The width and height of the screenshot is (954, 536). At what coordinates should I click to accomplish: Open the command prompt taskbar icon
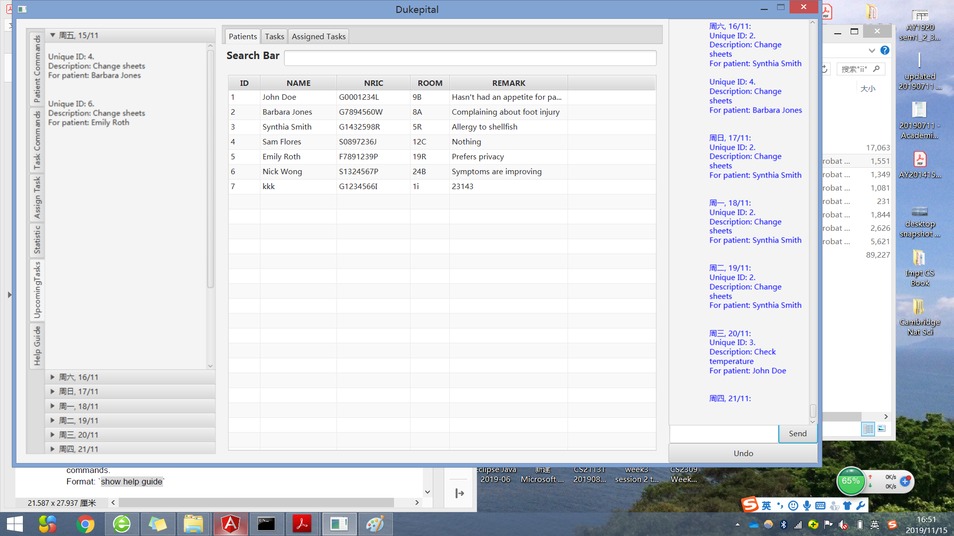click(x=266, y=524)
